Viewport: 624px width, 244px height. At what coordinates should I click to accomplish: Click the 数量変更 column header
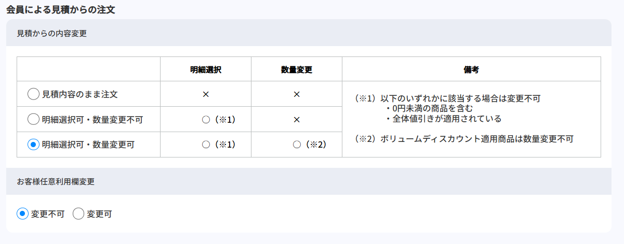(x=296, y=69)
